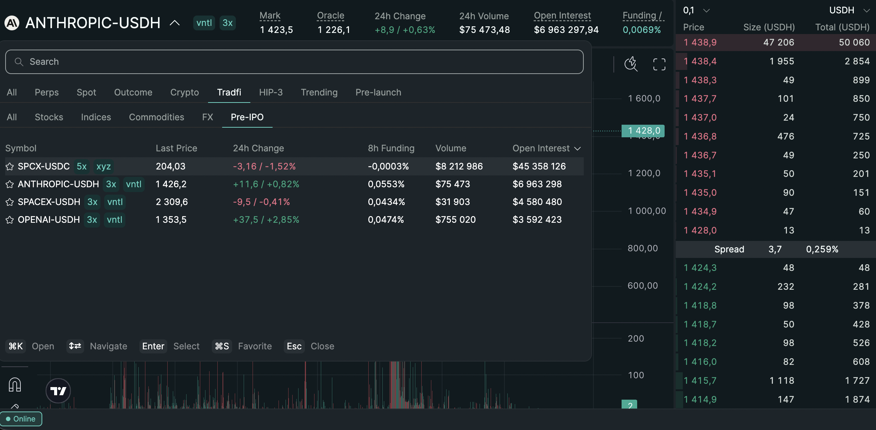Click the search magnifier icon

tap(19, 62)
